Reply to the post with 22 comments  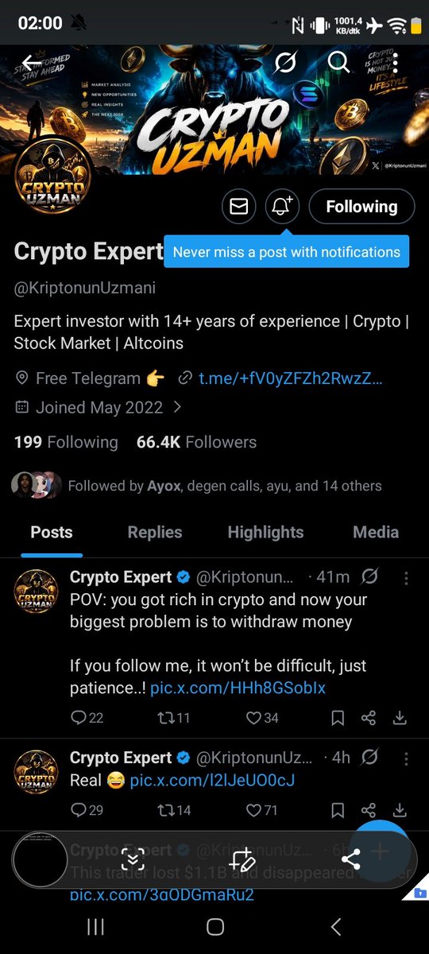click(x=87, y=718)
